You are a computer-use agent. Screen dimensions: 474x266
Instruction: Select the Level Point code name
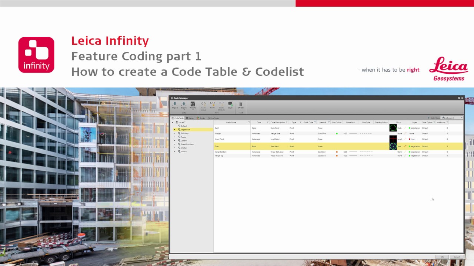click(232, 139)
